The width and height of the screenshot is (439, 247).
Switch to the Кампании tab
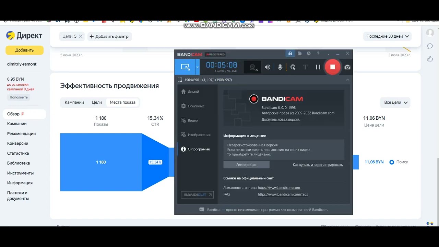pyautogui.click(x=74, y=102)
